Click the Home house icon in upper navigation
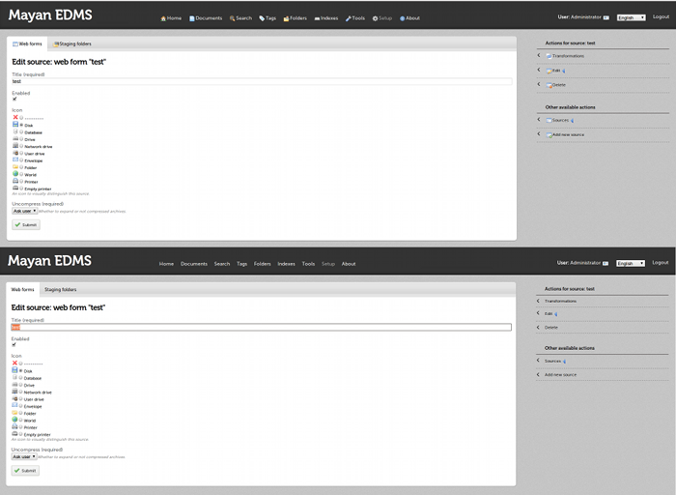 click(163, 18)
